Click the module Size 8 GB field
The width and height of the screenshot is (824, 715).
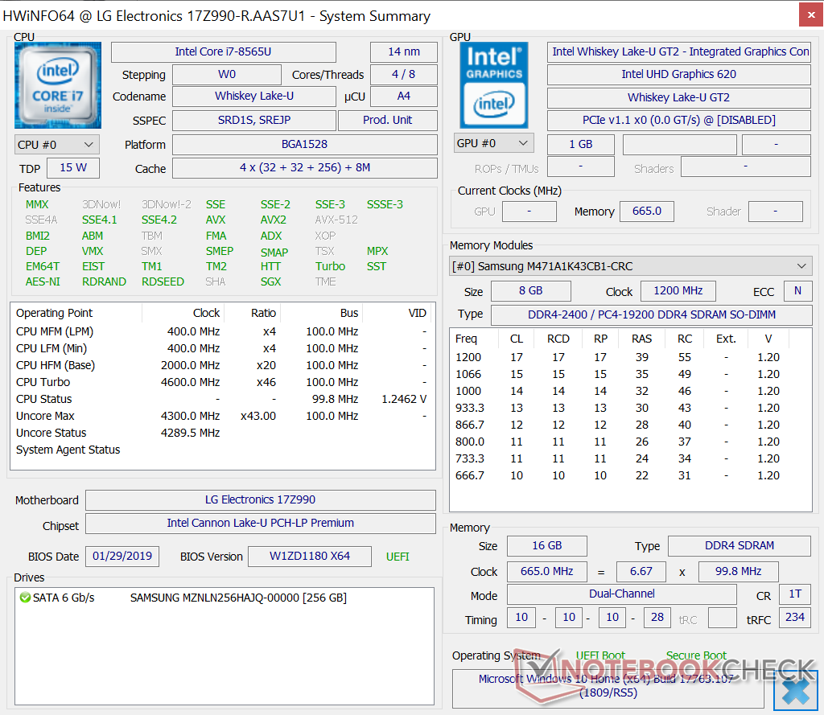pyautogui.click(x=531, y=290)
